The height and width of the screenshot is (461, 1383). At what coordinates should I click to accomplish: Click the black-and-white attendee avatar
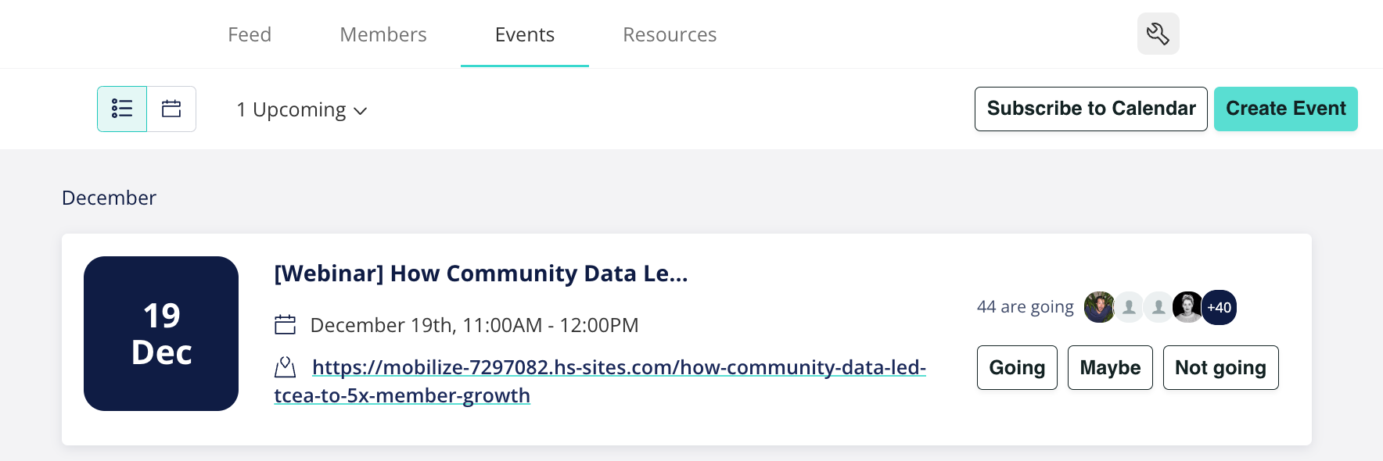tap(1187, 307)
